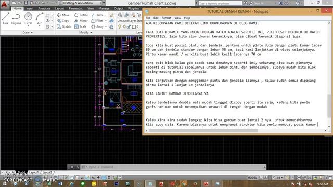Click Plot printer icon in quick access toolbar
Image resolution: width=333 pixels, height=187 pixels.
(37, 3)
